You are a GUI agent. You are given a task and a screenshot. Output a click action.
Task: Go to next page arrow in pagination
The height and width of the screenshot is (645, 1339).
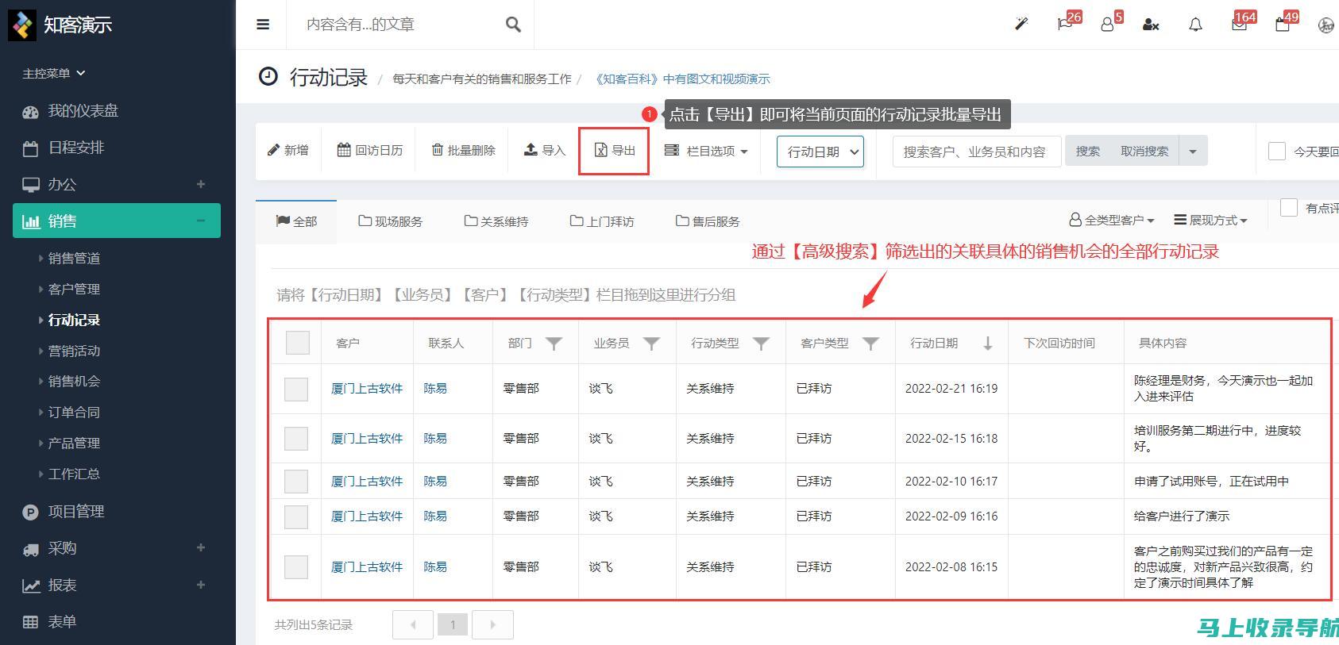492,625
